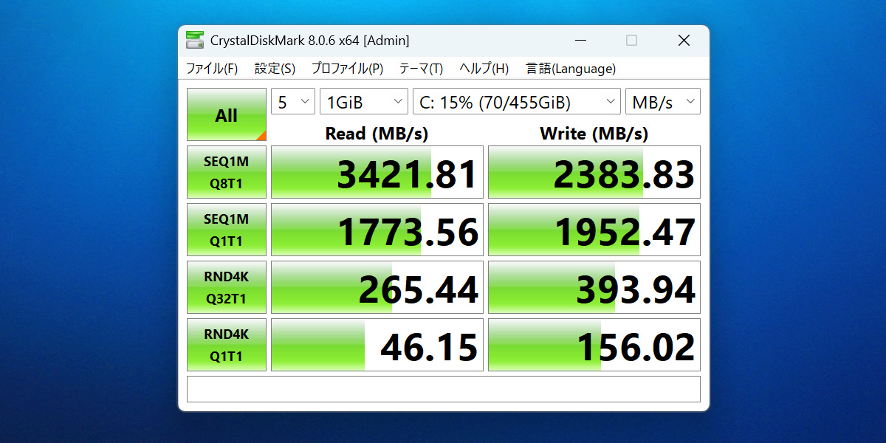Start the RND4K Q1T1 benchmark
This screenshot has width=886, height=443.
226,345
